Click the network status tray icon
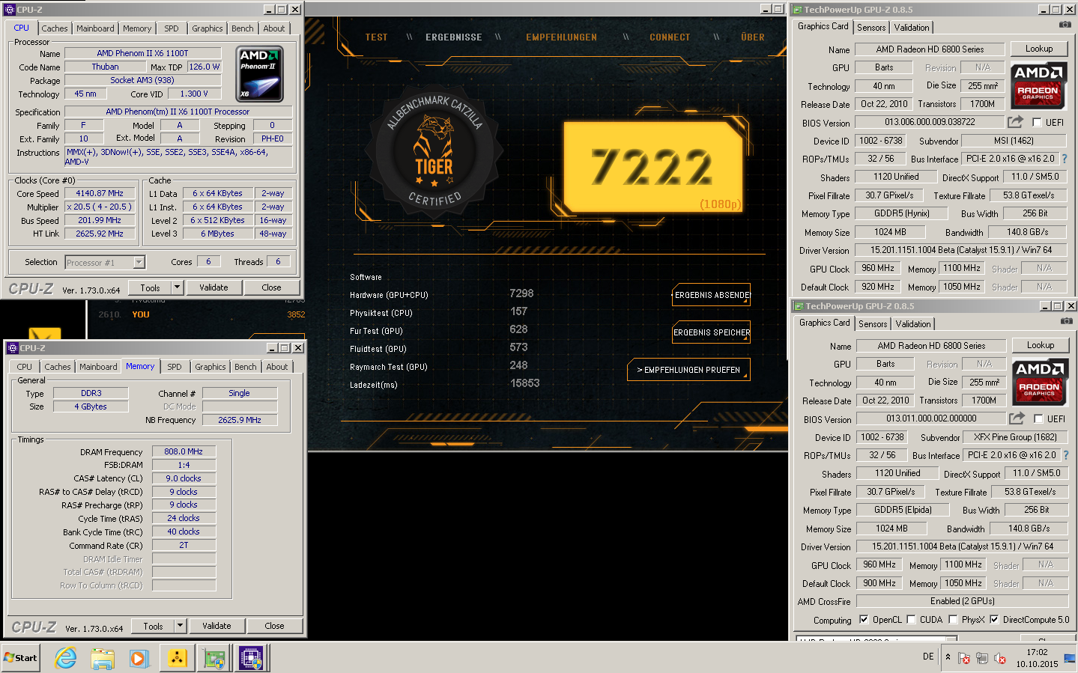 coord(982,658)
